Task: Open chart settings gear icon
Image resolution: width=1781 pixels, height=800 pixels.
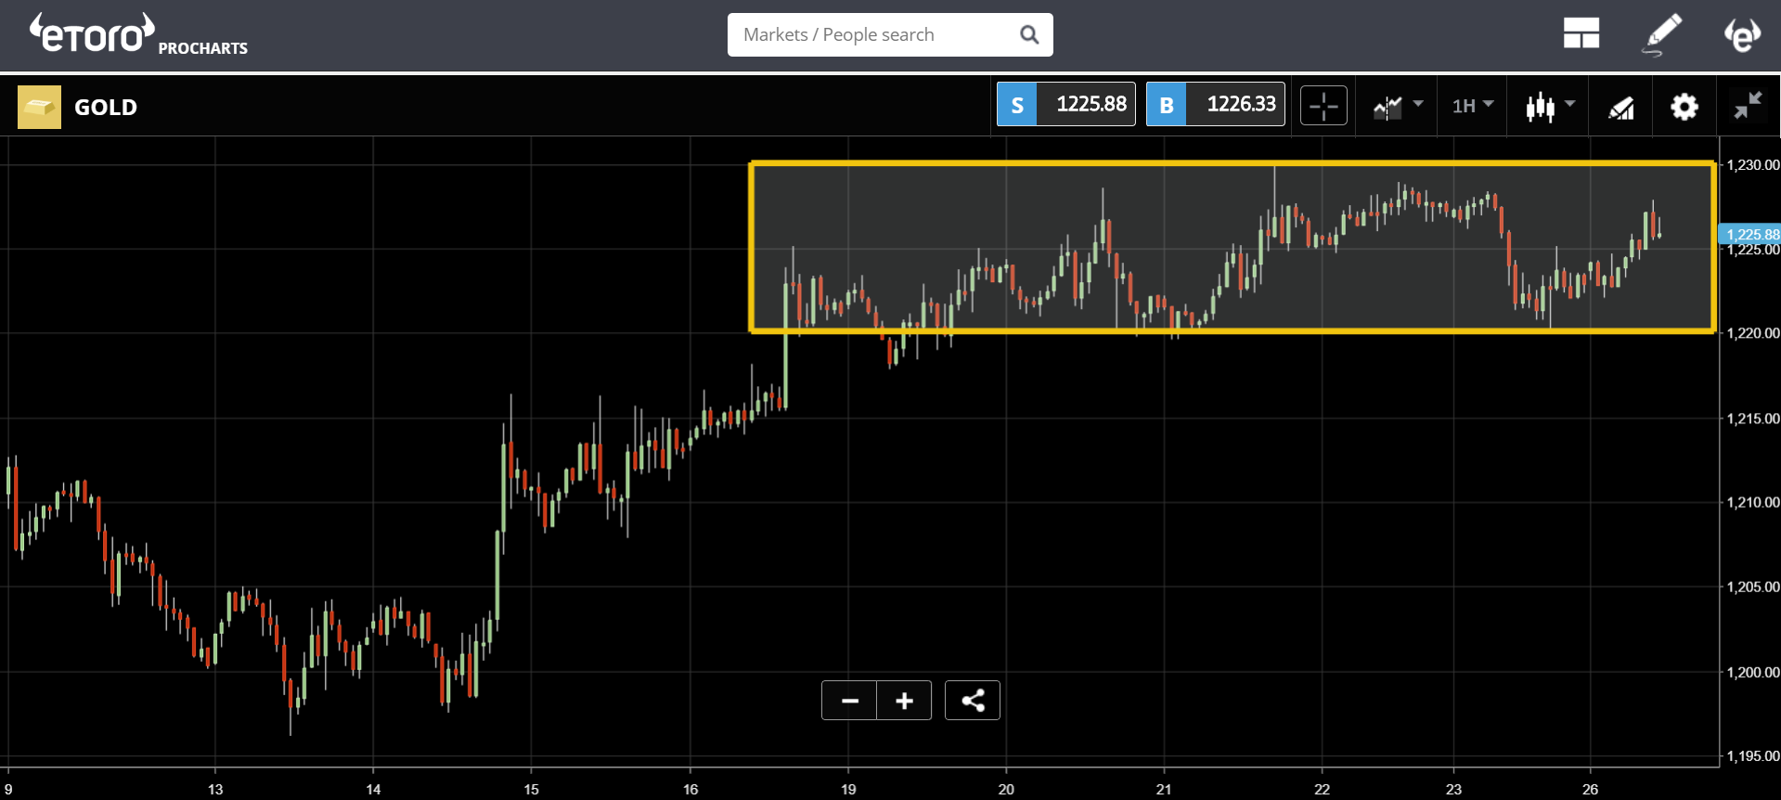Action: pyautogui.click(x=1684, y=107)
